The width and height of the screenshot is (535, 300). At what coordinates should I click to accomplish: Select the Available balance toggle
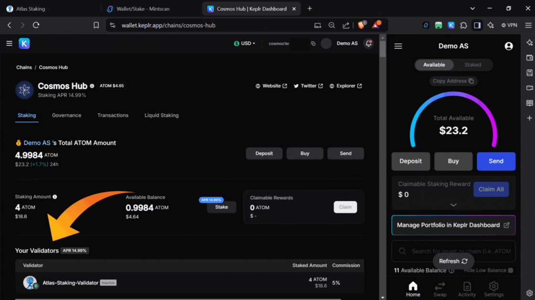point(434,65)
